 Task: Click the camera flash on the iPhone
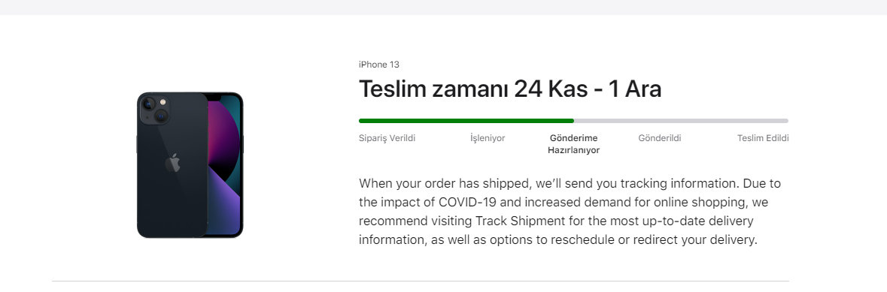[163, 102]
